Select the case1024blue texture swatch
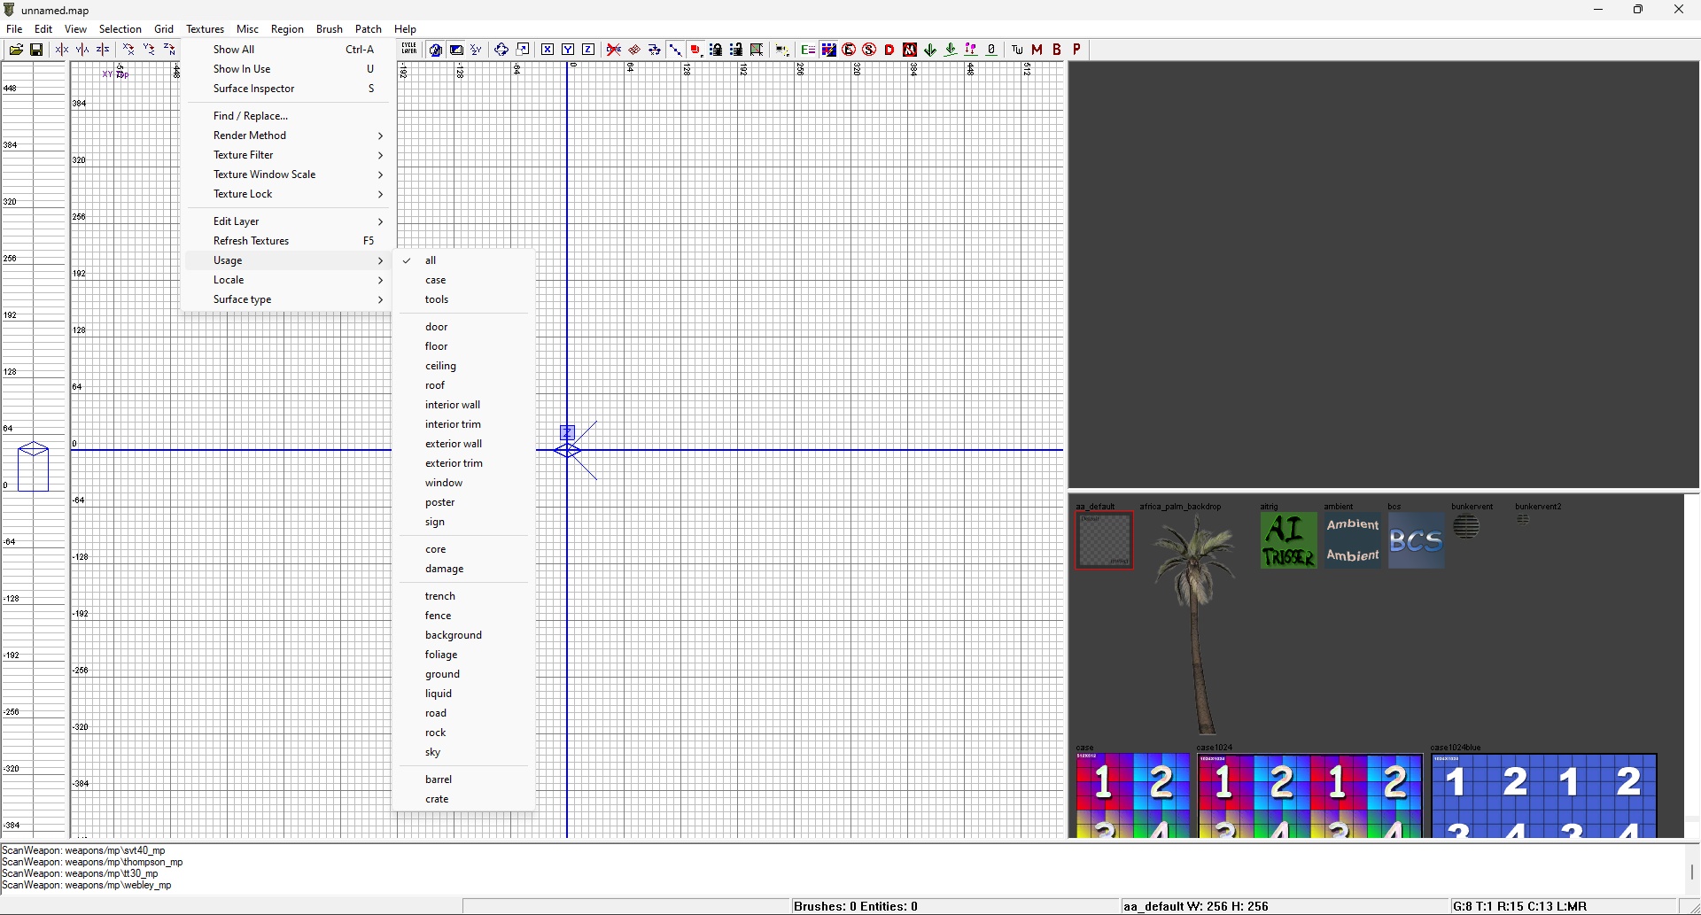The height and width of the screenshot is (915, 1701). point(1543,795)
